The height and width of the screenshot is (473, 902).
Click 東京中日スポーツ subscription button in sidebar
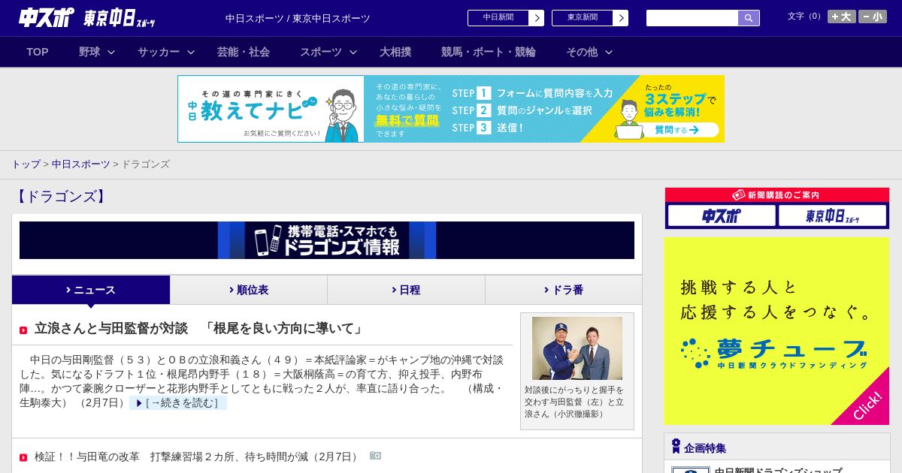pos(832,215)
